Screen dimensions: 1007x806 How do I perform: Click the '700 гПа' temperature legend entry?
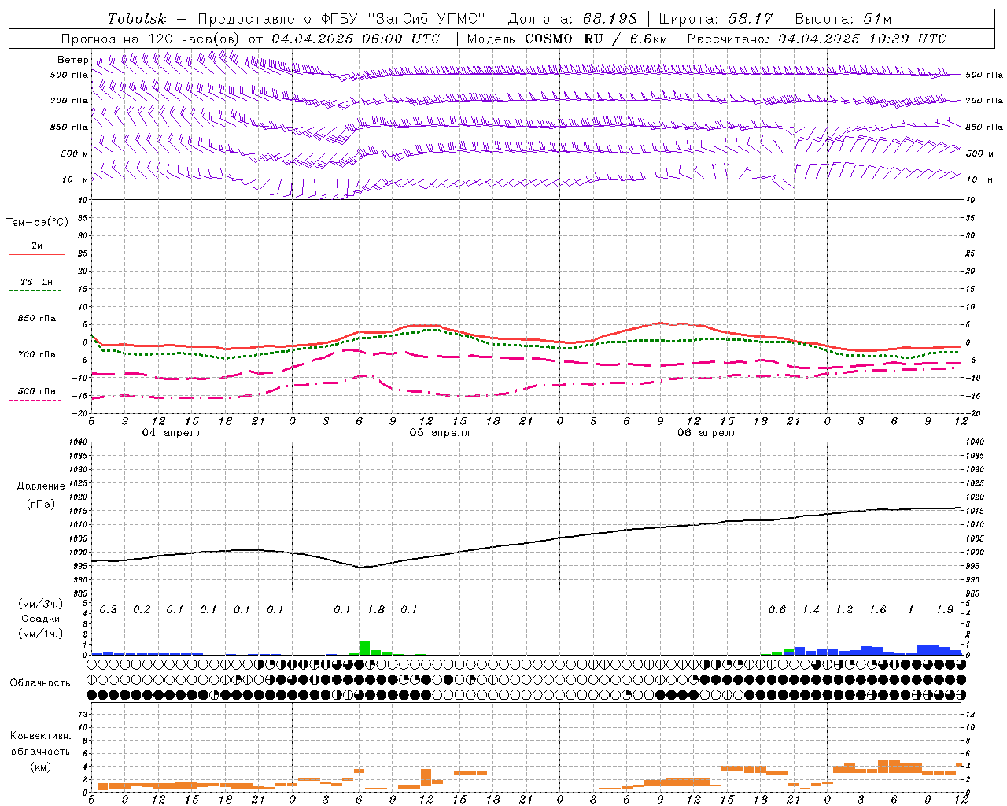click(36, 355)
